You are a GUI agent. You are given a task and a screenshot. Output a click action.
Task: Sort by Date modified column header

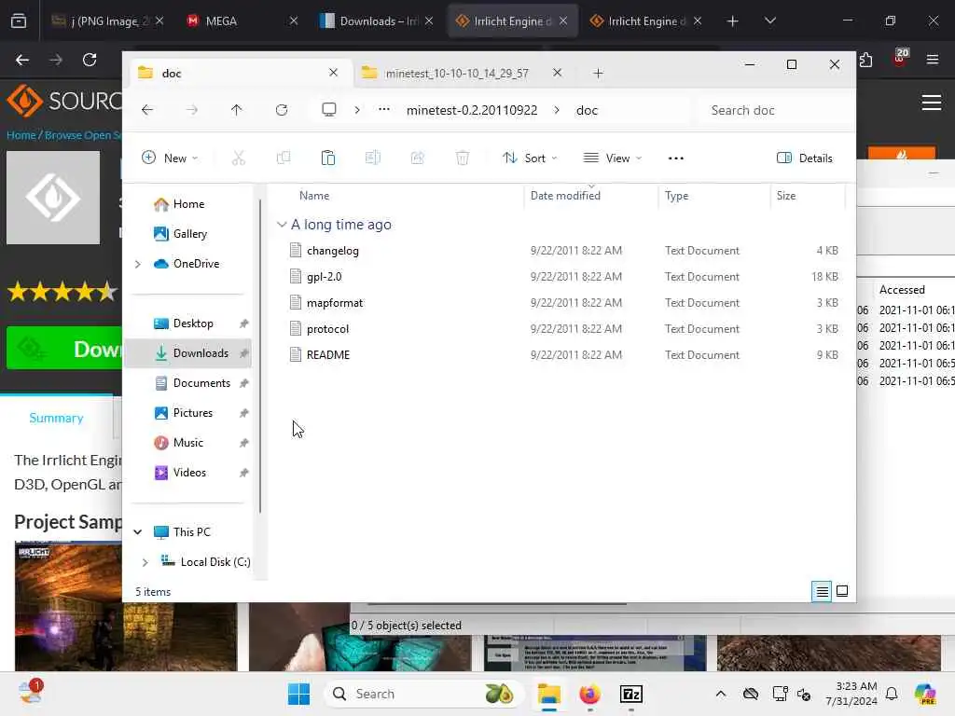(x=565, y=196)
